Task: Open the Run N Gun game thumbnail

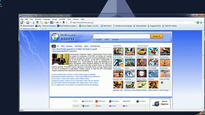Action: (118, 63)
